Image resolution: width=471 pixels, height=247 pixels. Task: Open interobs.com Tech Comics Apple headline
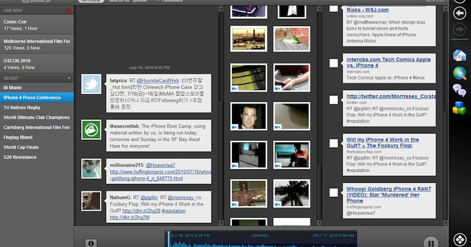(x=388, y=62)
